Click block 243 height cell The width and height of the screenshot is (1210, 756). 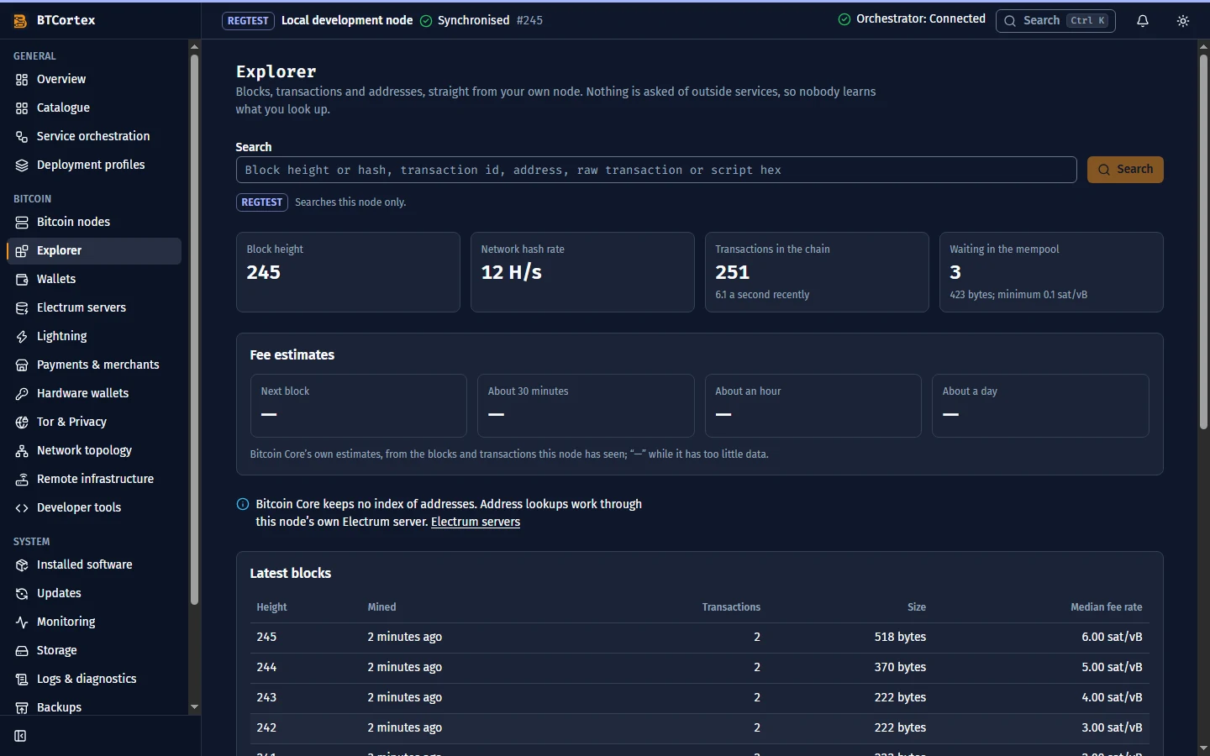266,697
